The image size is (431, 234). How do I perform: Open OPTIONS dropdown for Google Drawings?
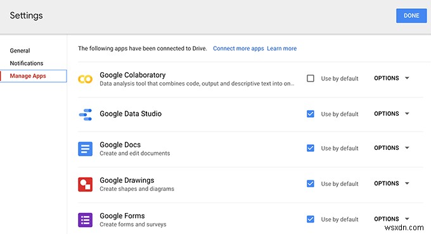pyautogui.click(x=392, y=183)
